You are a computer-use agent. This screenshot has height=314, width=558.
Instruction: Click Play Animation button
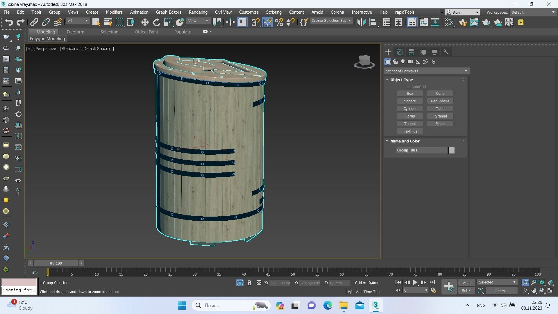[415, 282]
